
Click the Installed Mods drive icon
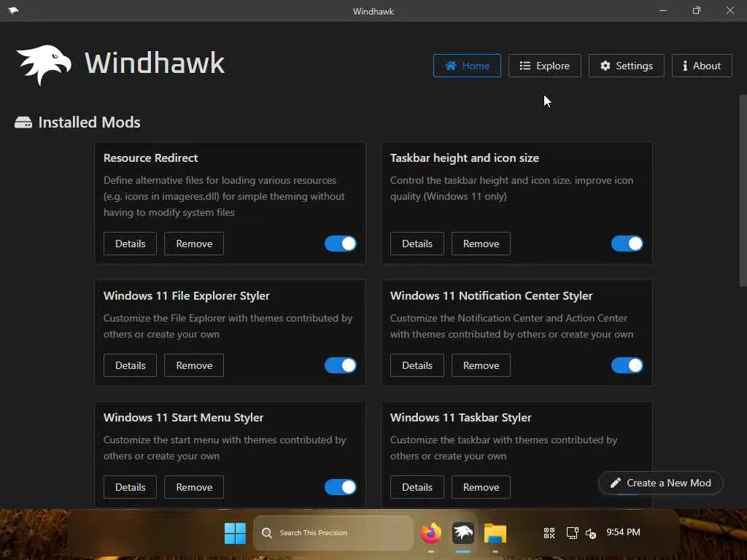click(x=23, y=122)
